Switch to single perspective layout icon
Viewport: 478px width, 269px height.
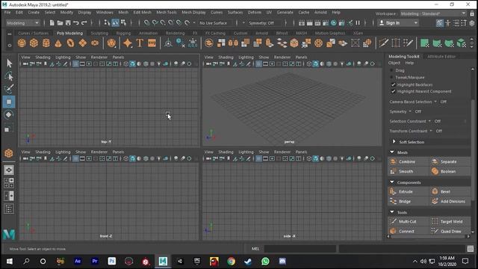9,170
